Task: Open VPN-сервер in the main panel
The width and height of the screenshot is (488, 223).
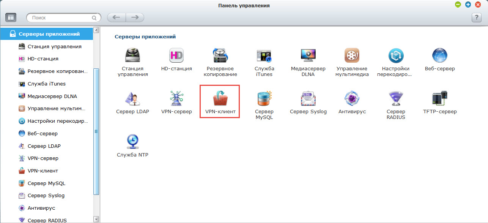Action: pyautogui.click(x=176, y=103)
